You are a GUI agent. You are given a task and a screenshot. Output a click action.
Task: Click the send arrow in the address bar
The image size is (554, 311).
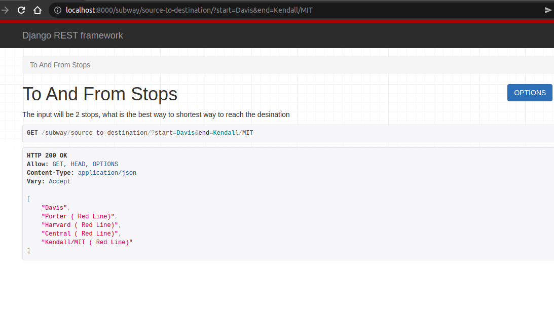pos(548,10)
